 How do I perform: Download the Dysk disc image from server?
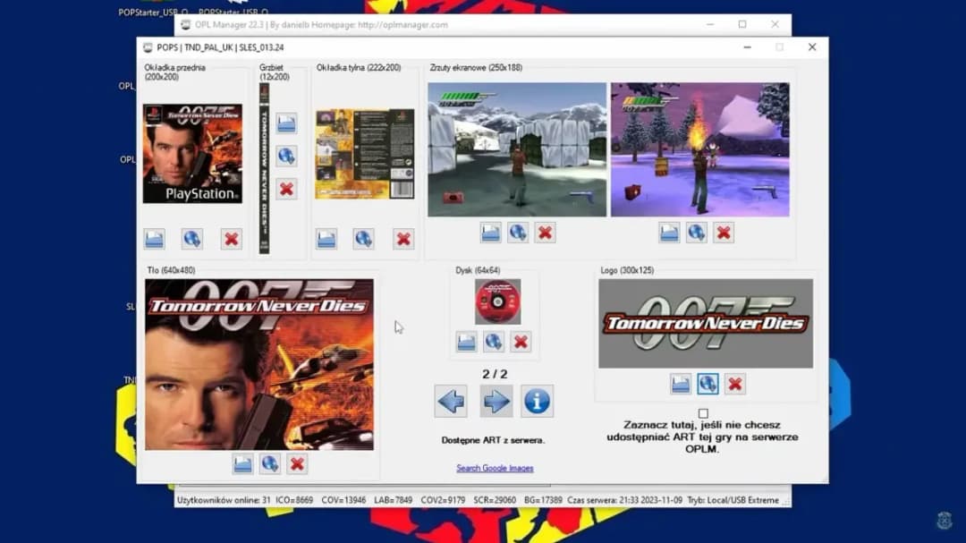click(493, 342)
